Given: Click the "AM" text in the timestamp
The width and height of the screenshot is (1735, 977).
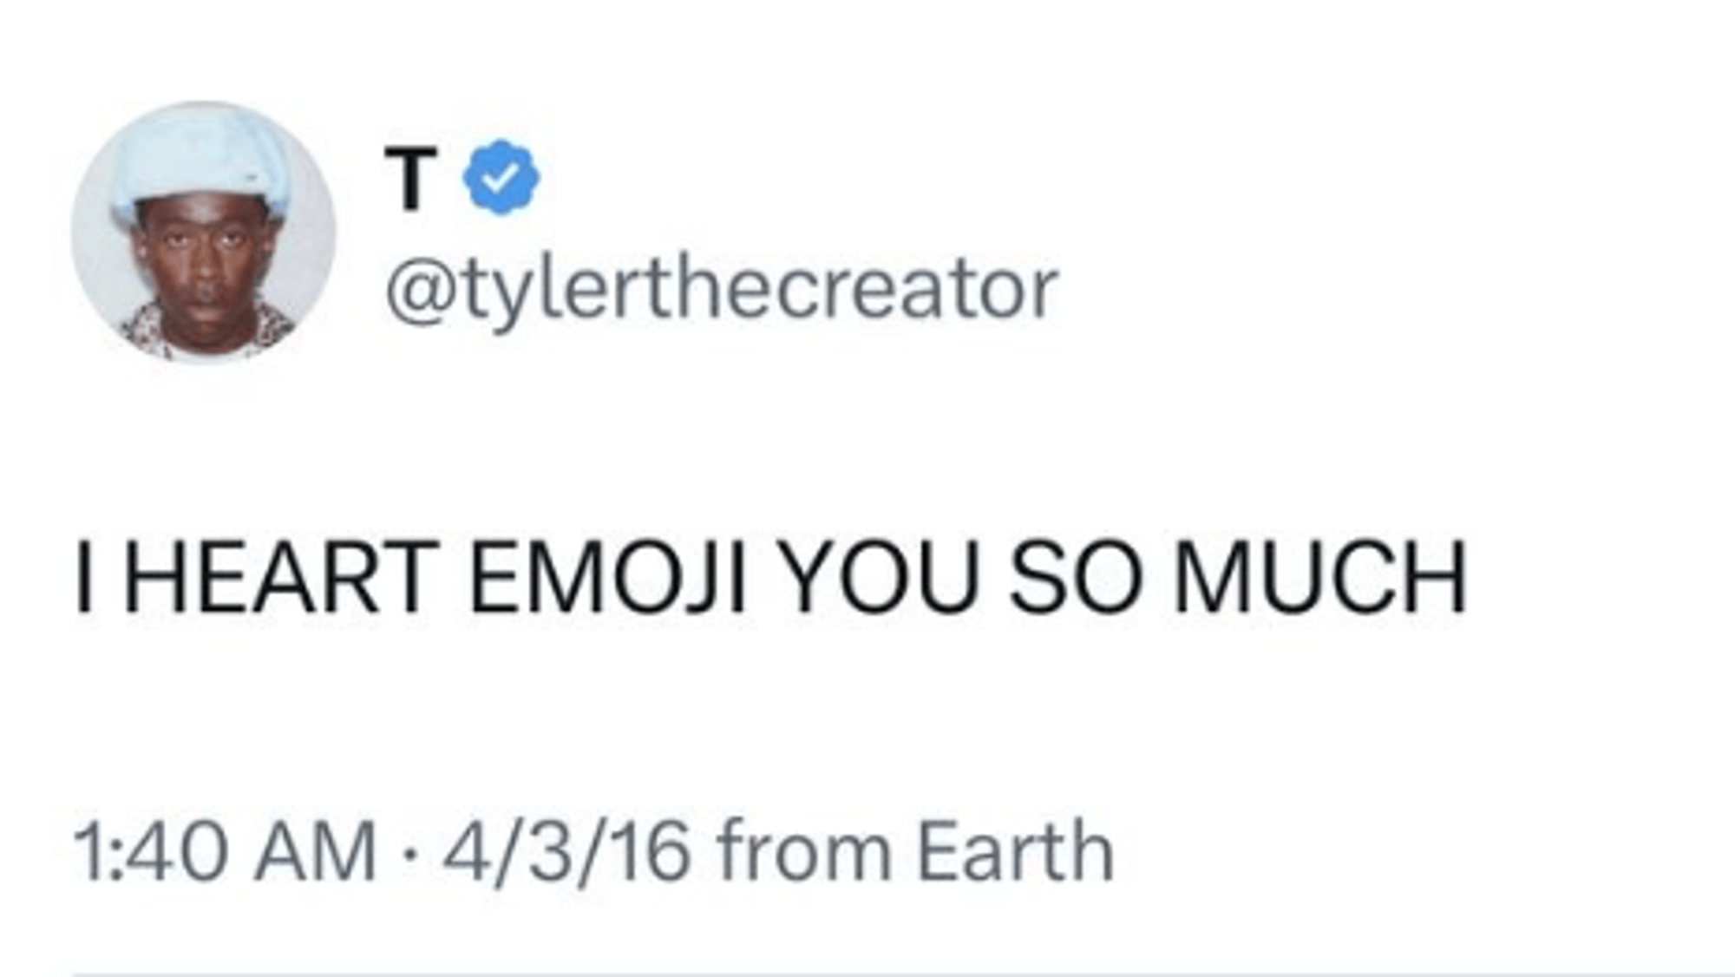Looking at the screenshot, I should tap(315, 851).
